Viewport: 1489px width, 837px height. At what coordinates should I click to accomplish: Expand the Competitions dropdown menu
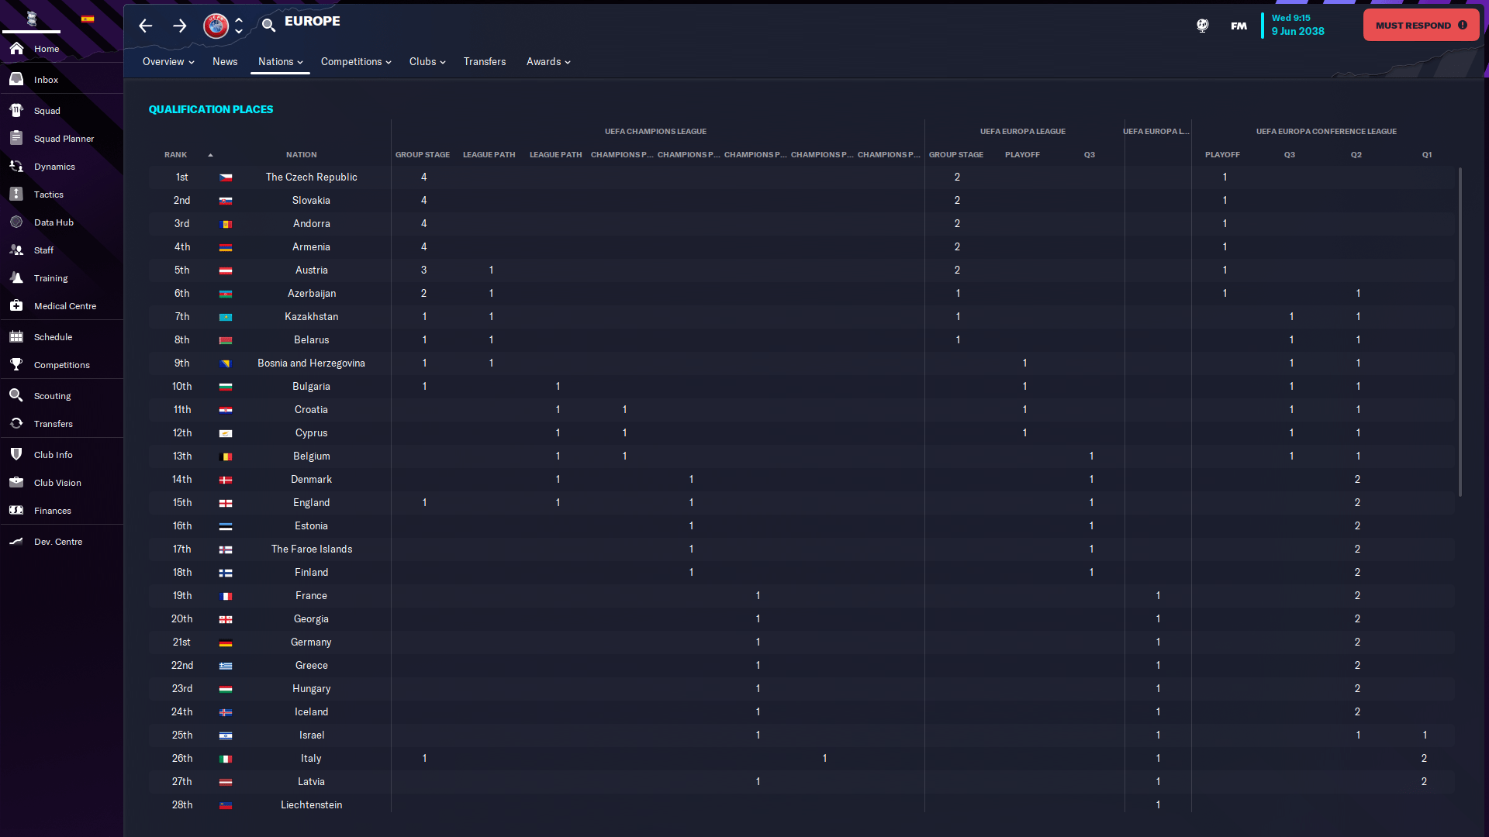pyautogui.click(x=355, y=62)
